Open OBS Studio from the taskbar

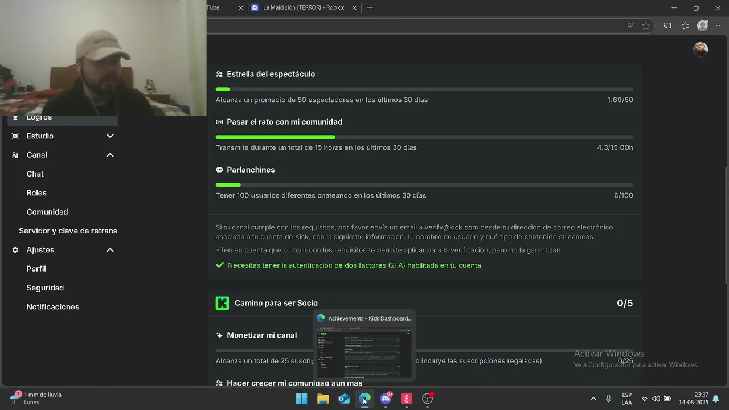428,399
